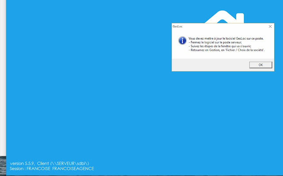283x176 pixels.
Task: Click the white strip at left edge
Action: click(3, 77)
